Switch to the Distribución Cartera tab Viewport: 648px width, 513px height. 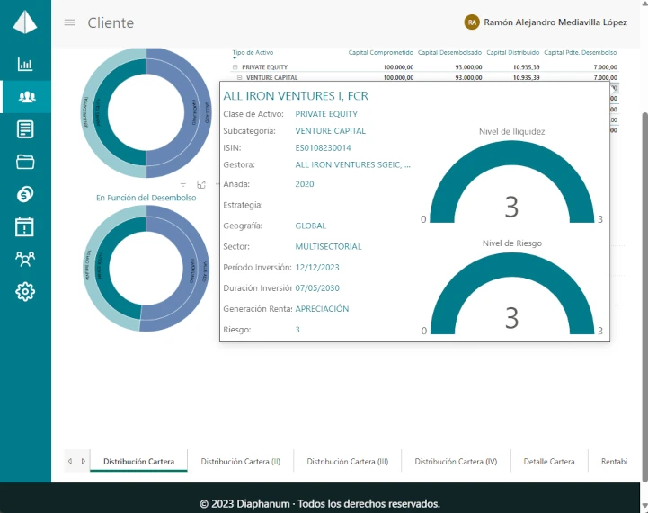[x=138, y=462]
